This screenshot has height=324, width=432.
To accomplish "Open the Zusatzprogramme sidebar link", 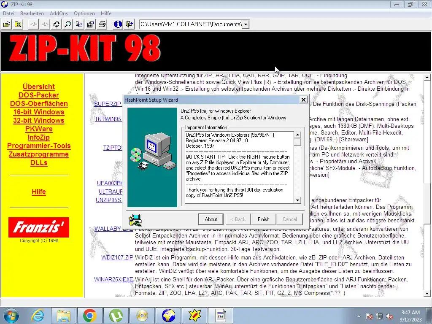I will [x=39, y=154].
